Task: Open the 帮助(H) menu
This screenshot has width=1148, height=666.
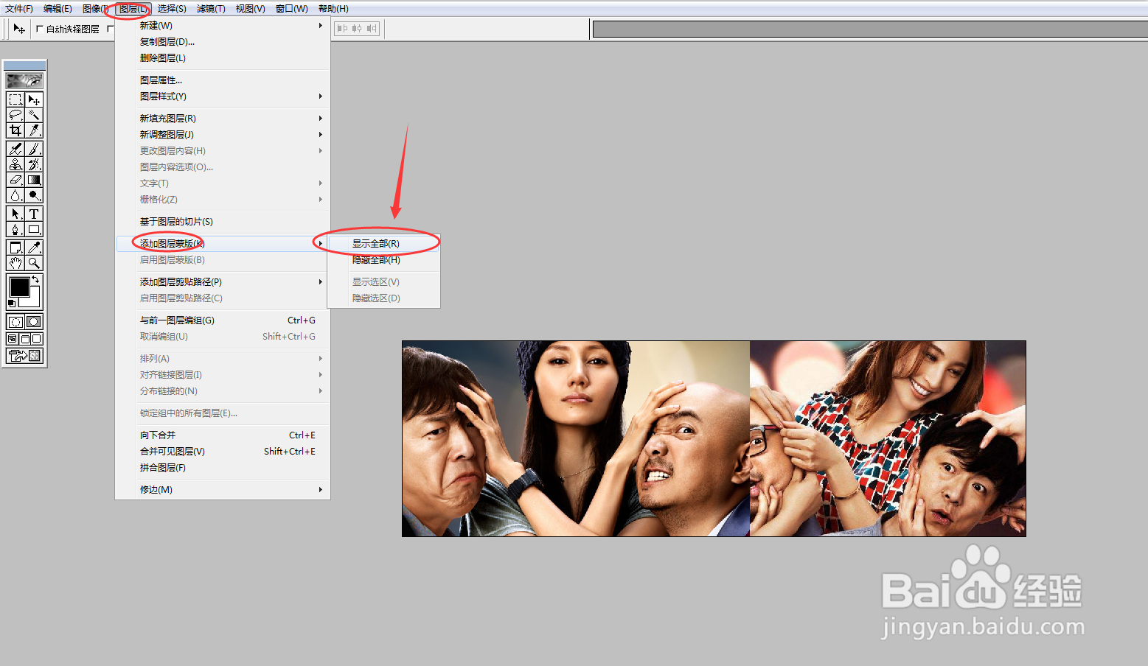Action: (x=333, y=9)
